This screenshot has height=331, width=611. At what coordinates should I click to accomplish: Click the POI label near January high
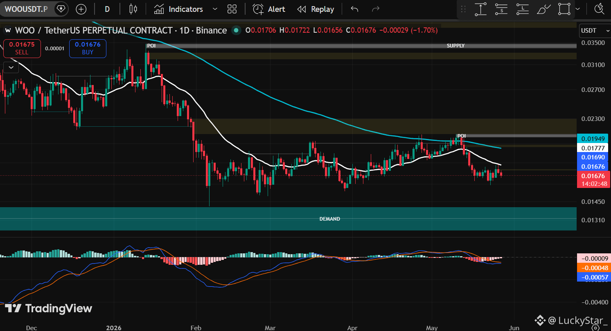[x=151, y=46]
